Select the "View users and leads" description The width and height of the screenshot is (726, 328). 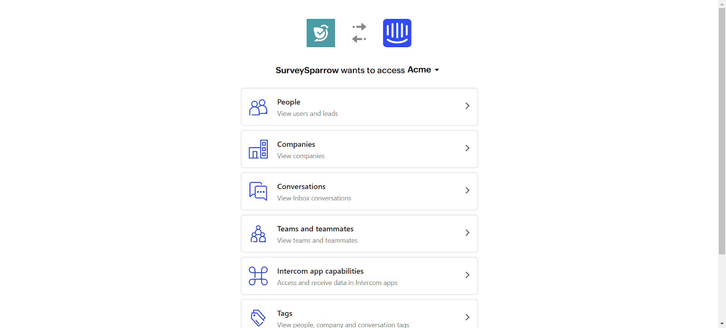(x=308, y=114)
